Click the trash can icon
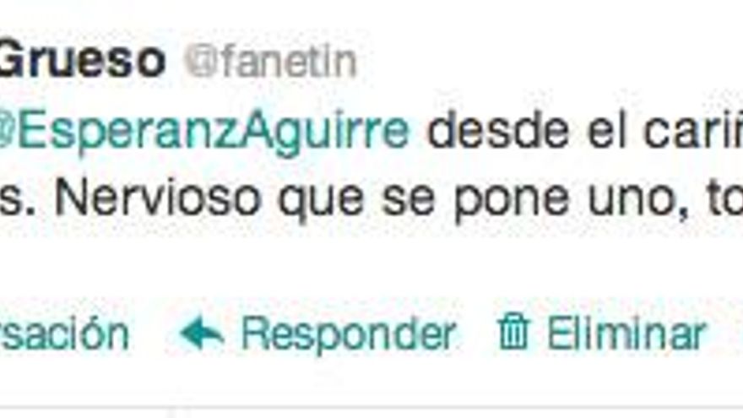Image resolution: width=743 pixels, height=418 pixels. coord(513,332)
